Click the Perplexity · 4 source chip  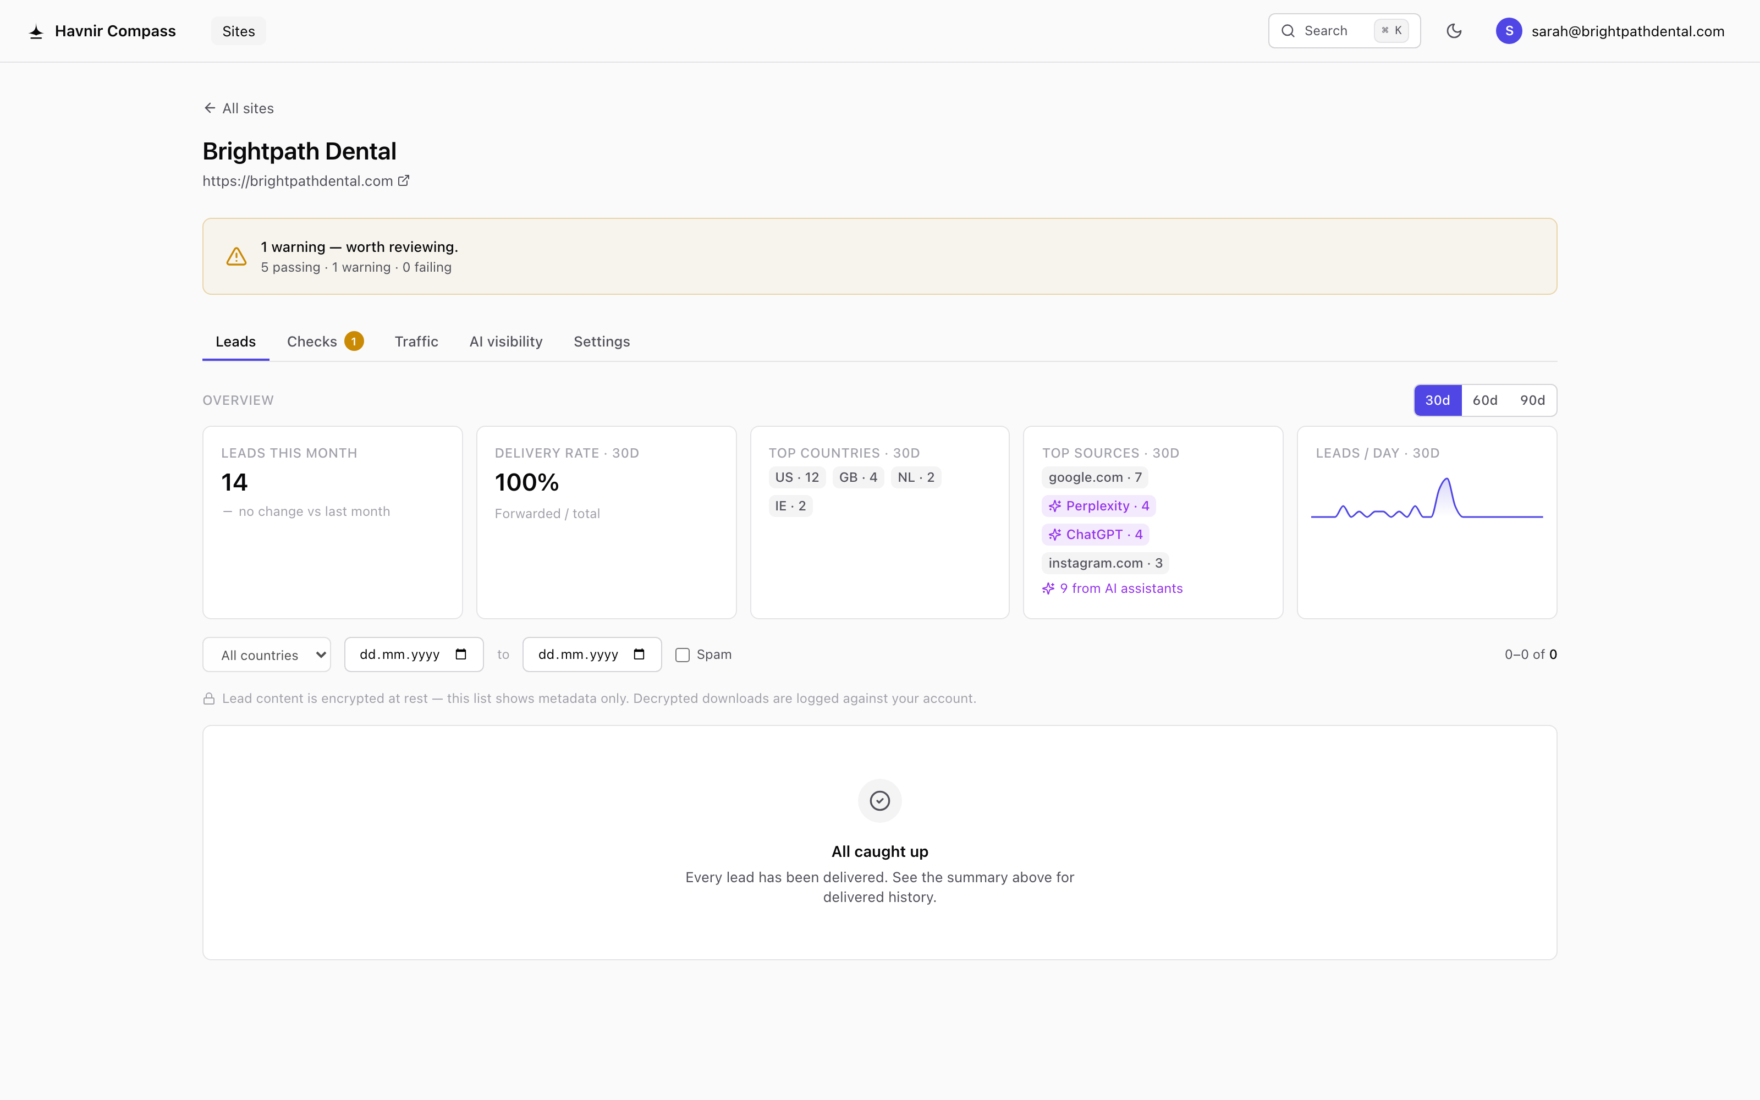coord(1098,505)
